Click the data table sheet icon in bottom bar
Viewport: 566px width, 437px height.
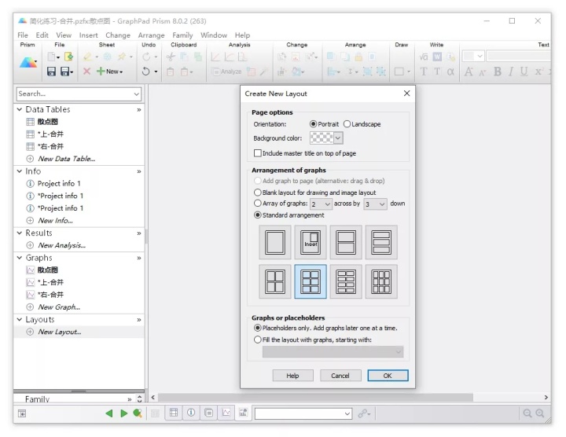click(x=174, y=413)
